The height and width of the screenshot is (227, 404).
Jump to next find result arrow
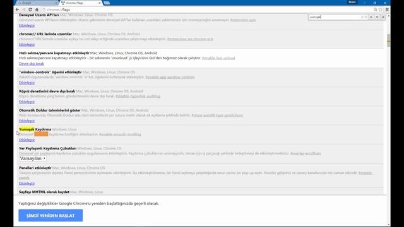click(x=377, y=17)
